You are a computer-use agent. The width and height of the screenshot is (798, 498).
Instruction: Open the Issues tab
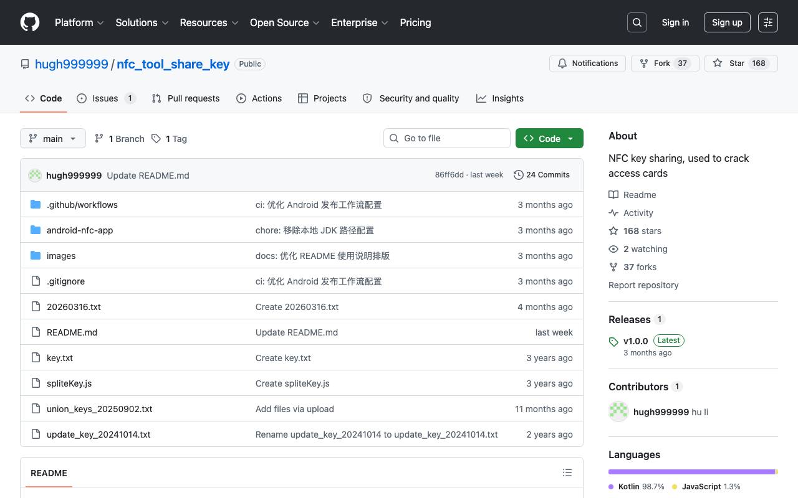[x=106, y=98]
